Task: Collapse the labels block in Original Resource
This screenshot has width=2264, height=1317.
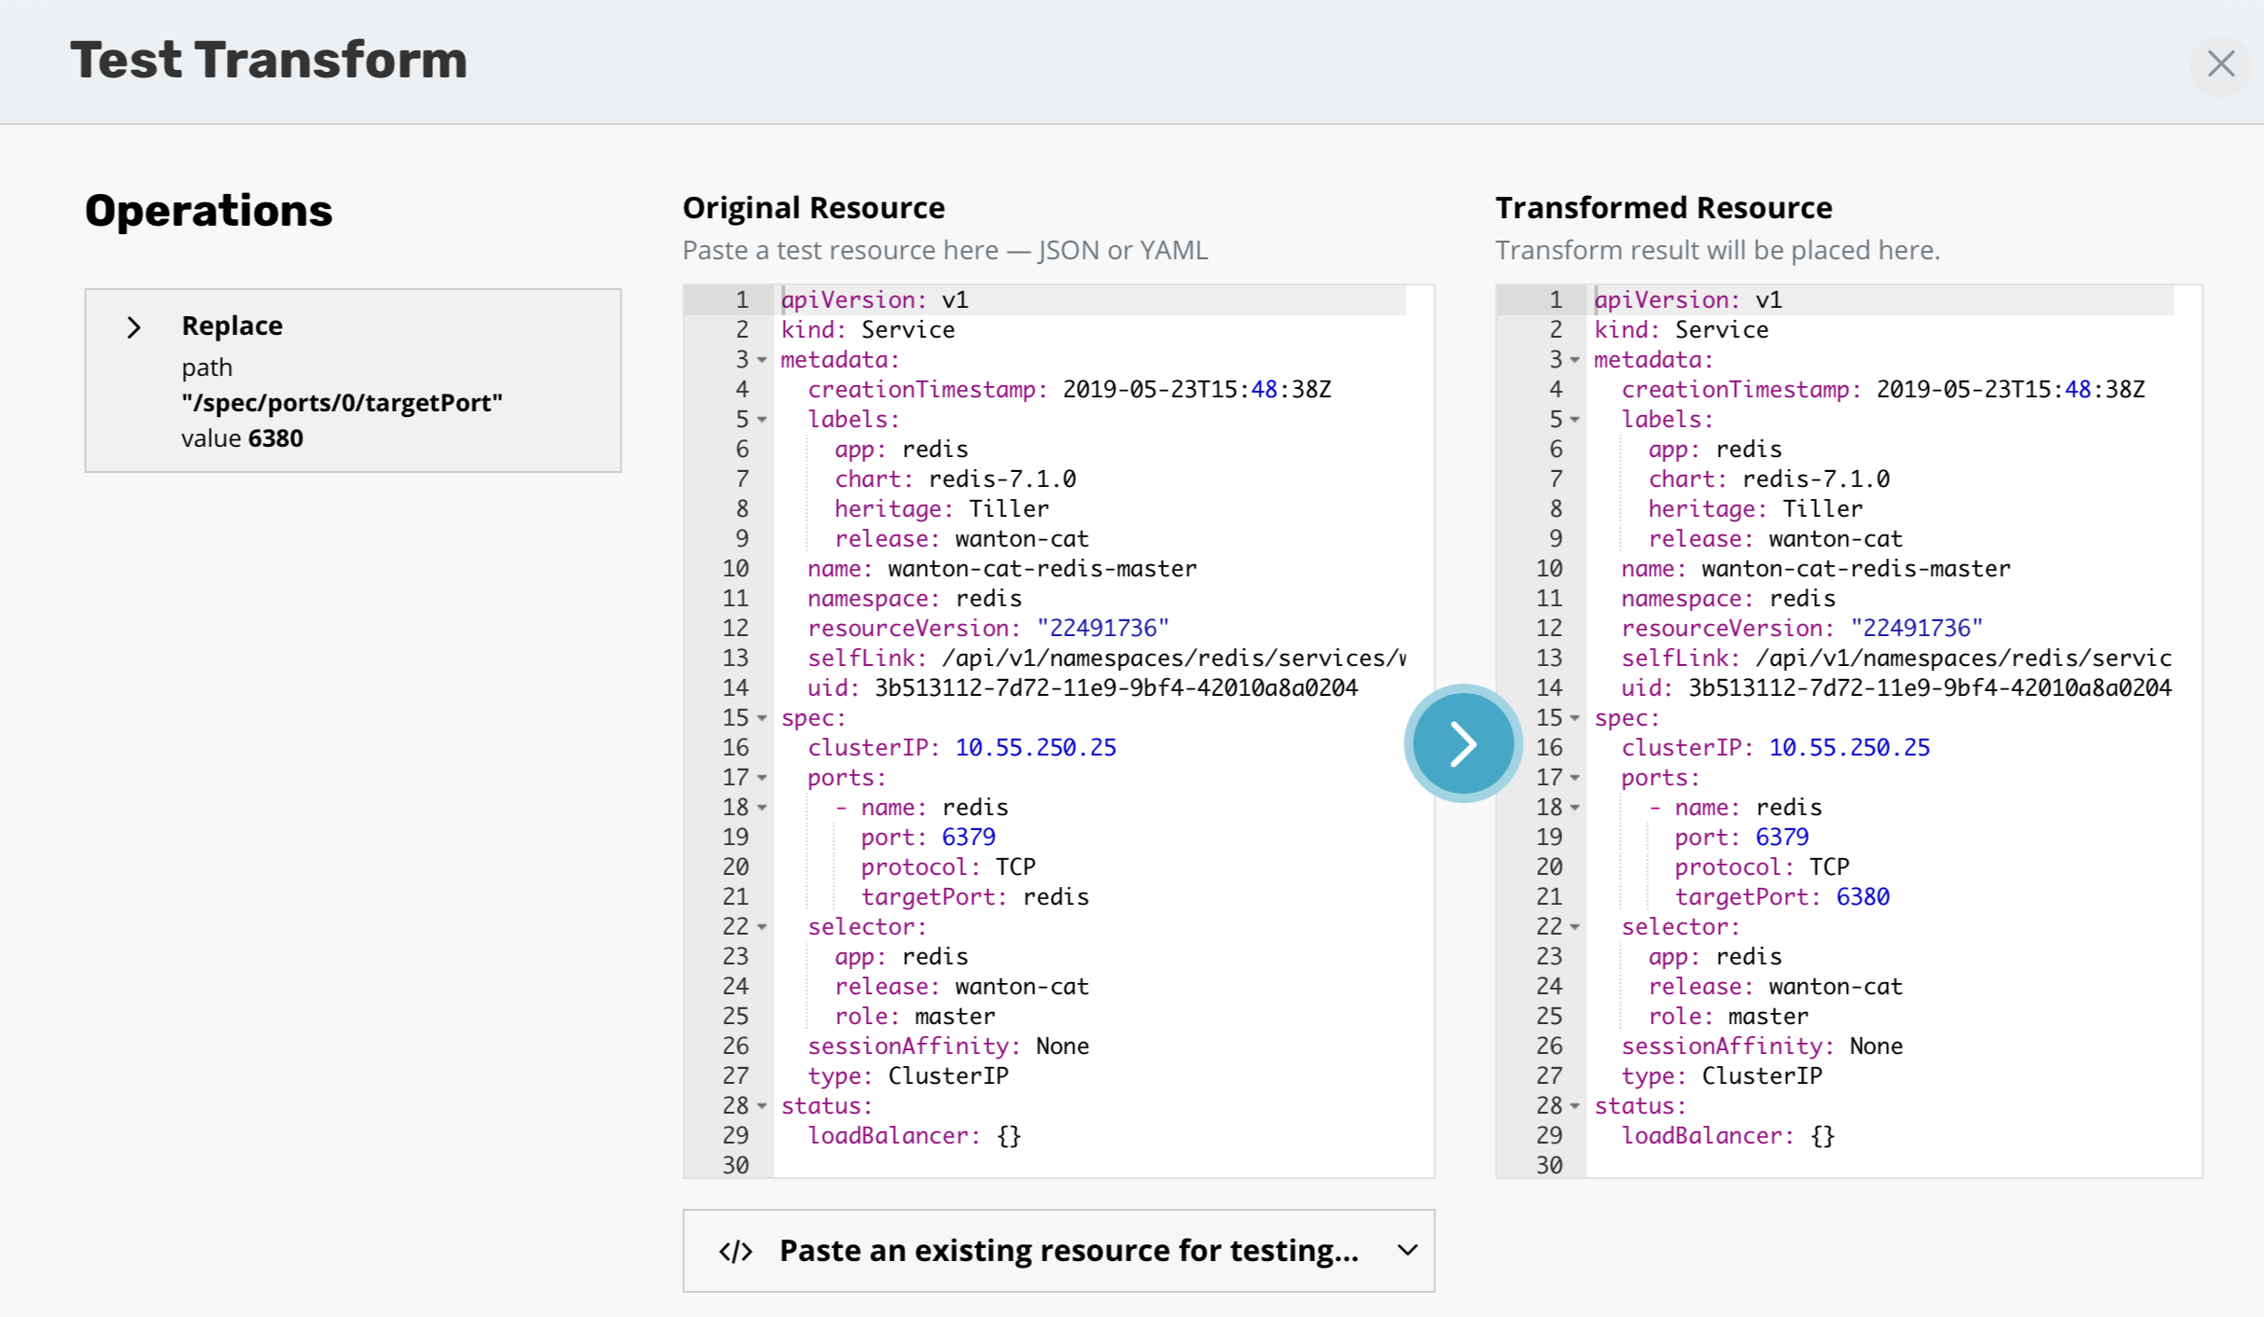Action: tap(762, 421)
